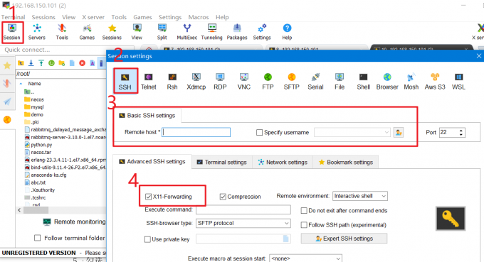
Task: Open the Execute macro at session start dropdown
Action: pos(305,258)
